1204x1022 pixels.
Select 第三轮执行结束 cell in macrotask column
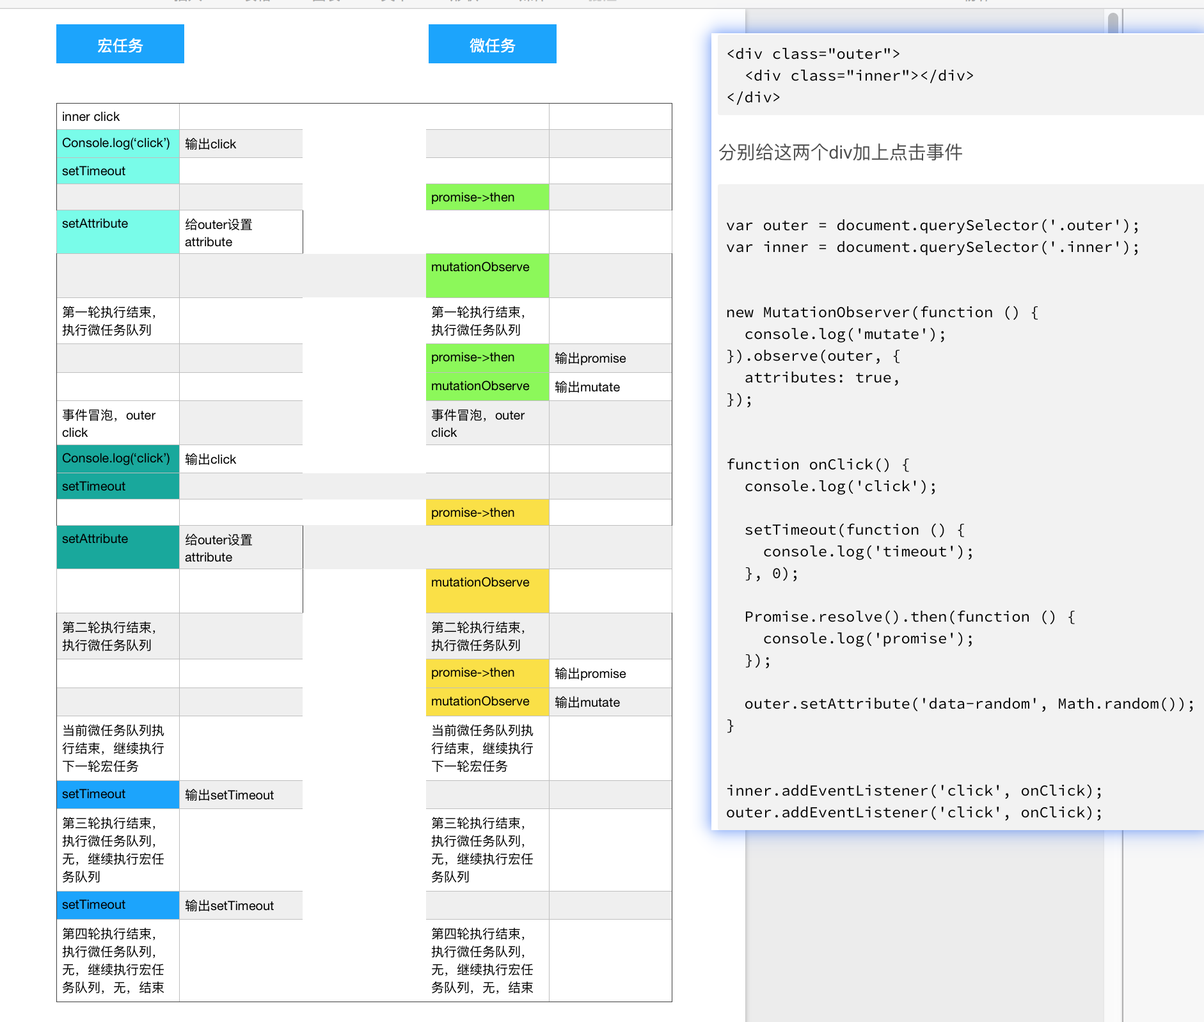point(118,850)
